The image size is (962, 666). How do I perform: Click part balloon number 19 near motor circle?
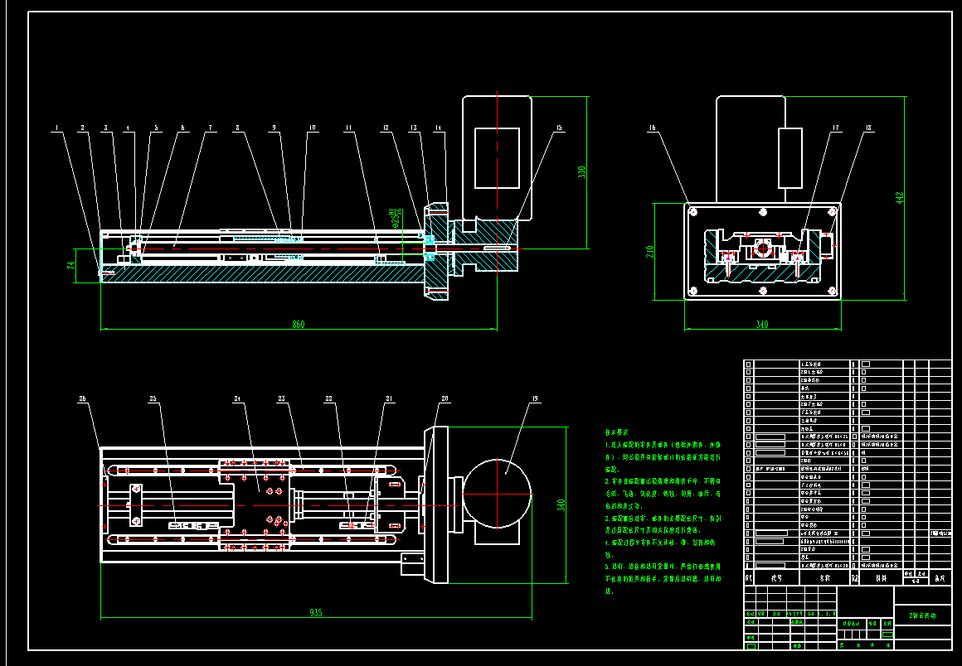pos(535,399)
